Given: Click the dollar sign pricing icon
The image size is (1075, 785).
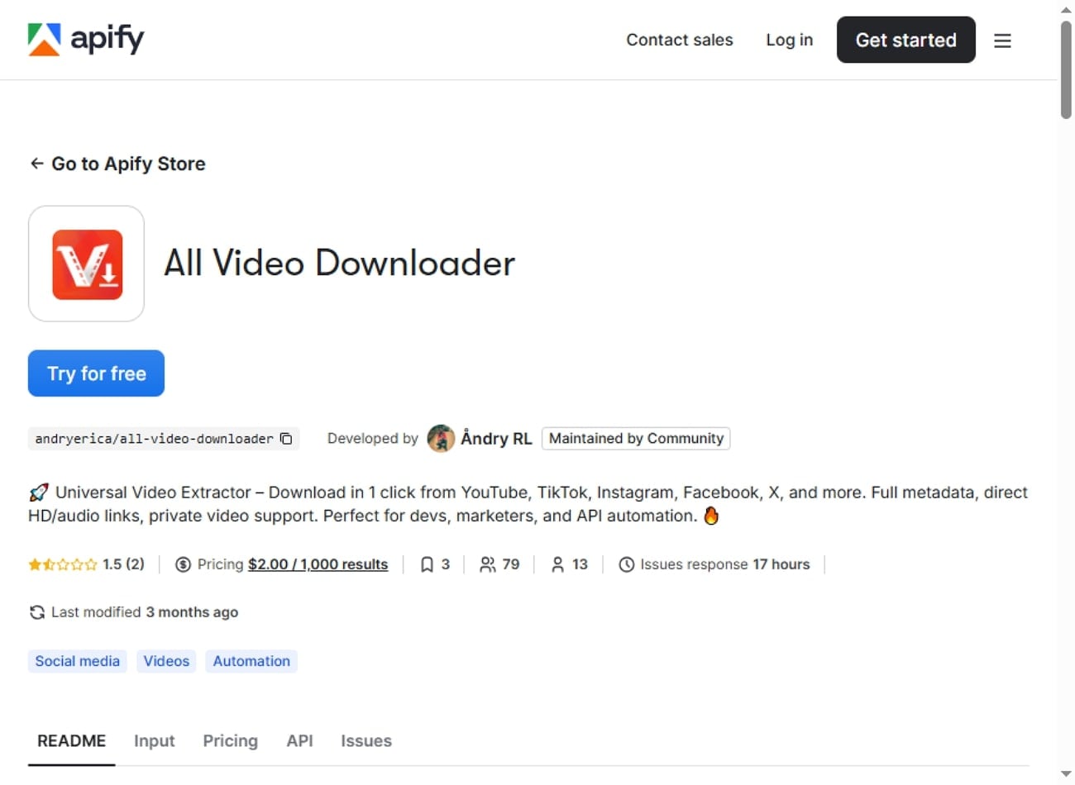Looking at the screenshot, I should click(x=183, y=564).
